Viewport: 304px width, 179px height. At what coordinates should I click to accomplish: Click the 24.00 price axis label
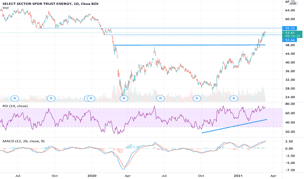click(x=290, y=97)
